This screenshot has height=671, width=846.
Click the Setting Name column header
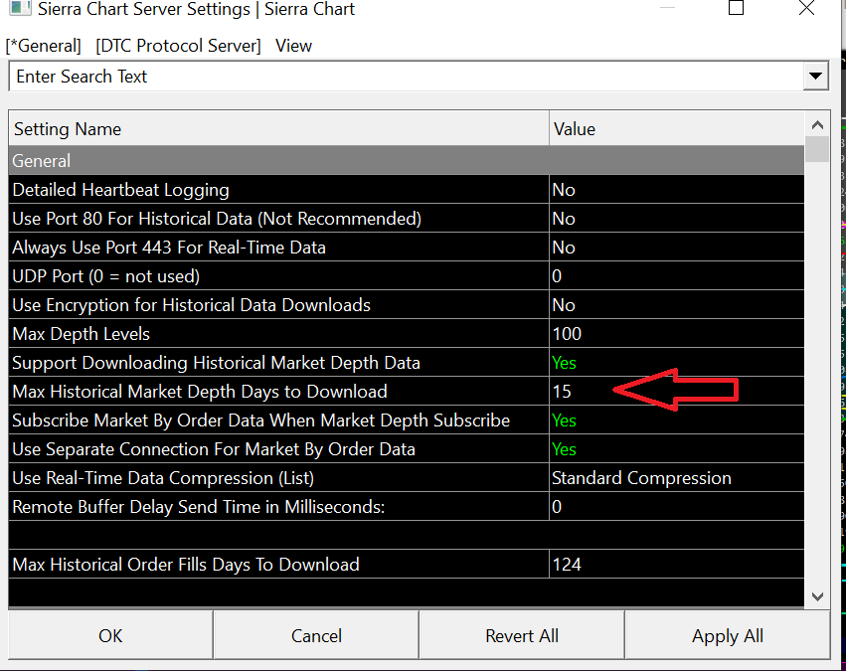click(279, 129)
